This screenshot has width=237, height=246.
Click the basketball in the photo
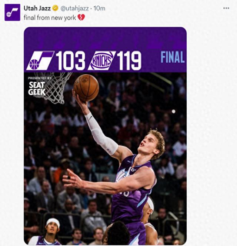[x=86, y=88]
